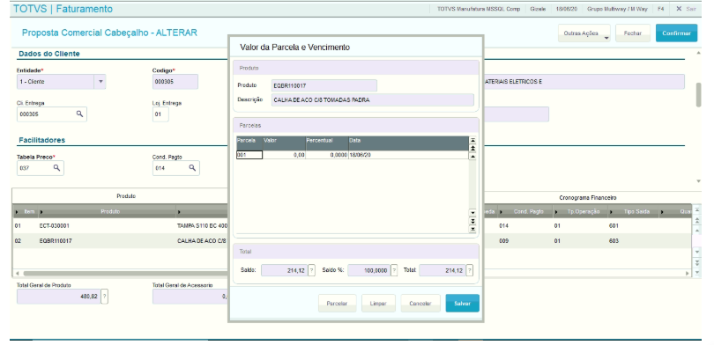Open the Tabela Preco search magnifier
Screen dimensions: 714x345
pos(56,168)
